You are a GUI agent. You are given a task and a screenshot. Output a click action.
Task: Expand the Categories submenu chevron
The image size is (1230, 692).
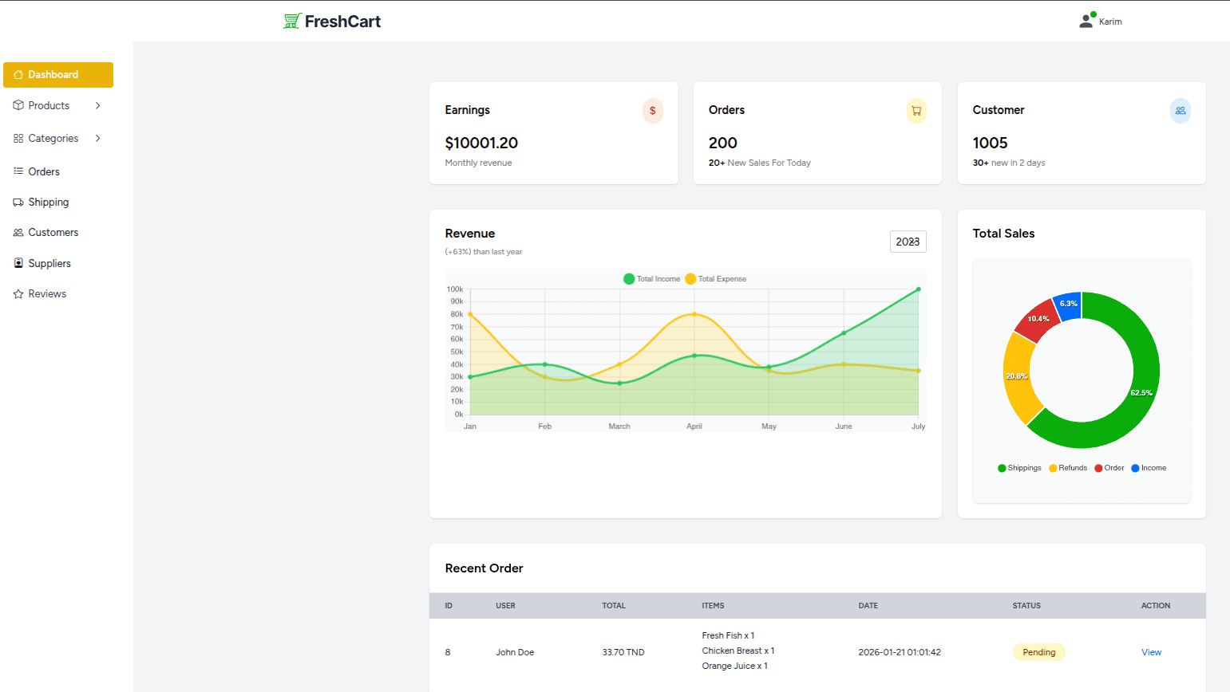point(98,138)
